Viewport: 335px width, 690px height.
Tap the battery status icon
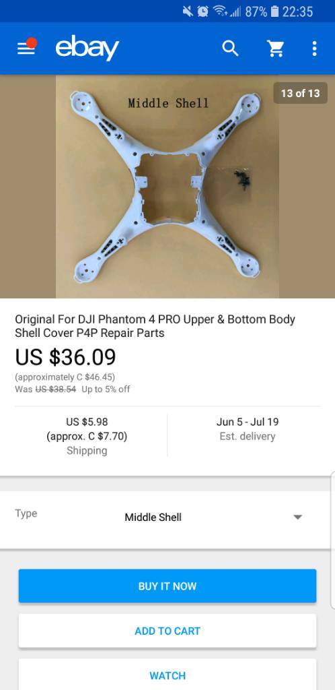pyautogui.click(x=275, y=11)
